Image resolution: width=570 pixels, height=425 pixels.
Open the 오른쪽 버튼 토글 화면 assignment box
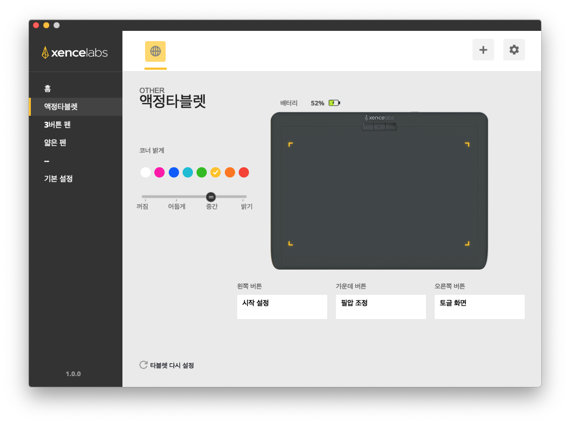(479, 307)
